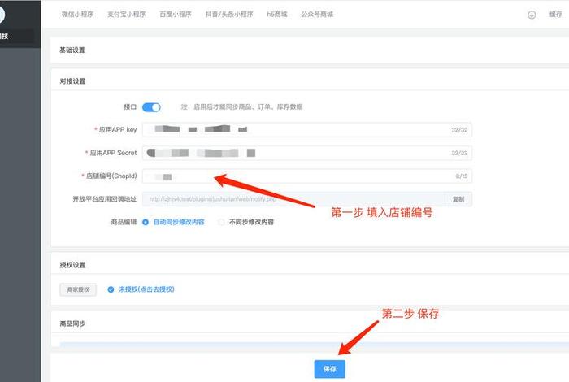Click 未授权(点击去授权) link
Image resolution: width=569 pixels, height=382 pixels.
point(146,289)
